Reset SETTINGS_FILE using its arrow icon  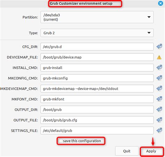pyautogui.click(x=159, y=130)
